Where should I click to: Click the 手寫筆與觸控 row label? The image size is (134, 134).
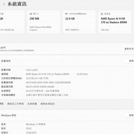coord(8,95)
